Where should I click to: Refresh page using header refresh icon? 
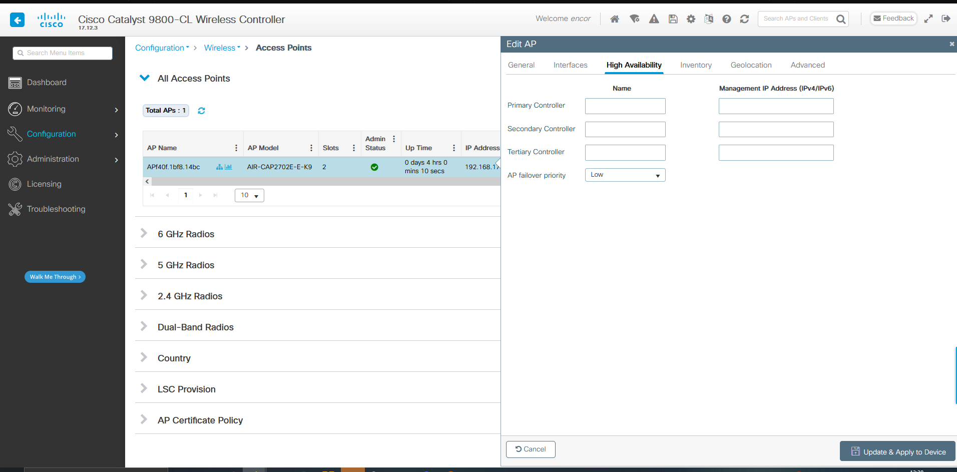point(745,19)
